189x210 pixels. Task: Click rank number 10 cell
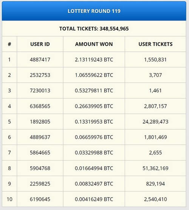tap(9, 199)
